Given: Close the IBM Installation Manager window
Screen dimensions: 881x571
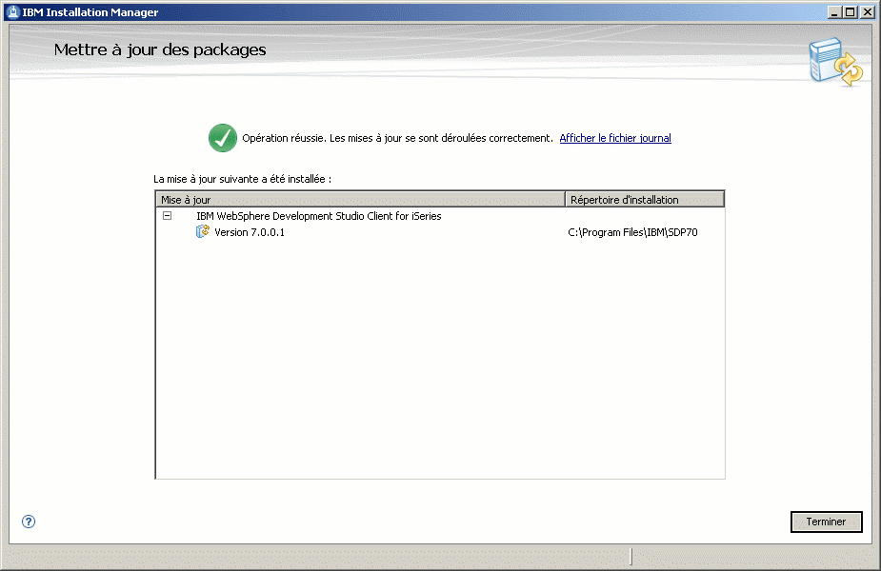Looking at the screenshot, I should pos(868,11).
